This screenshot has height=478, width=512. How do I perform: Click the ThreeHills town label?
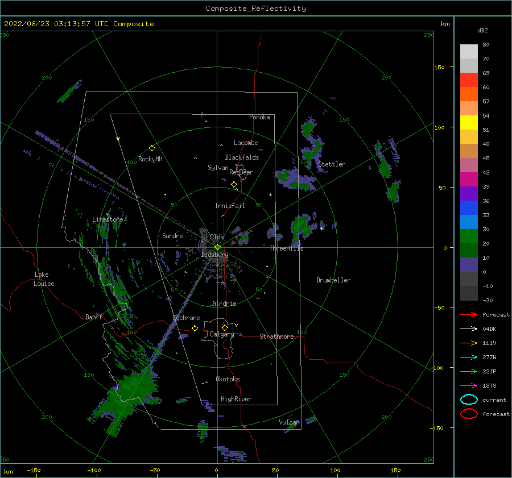coord(286,248)
